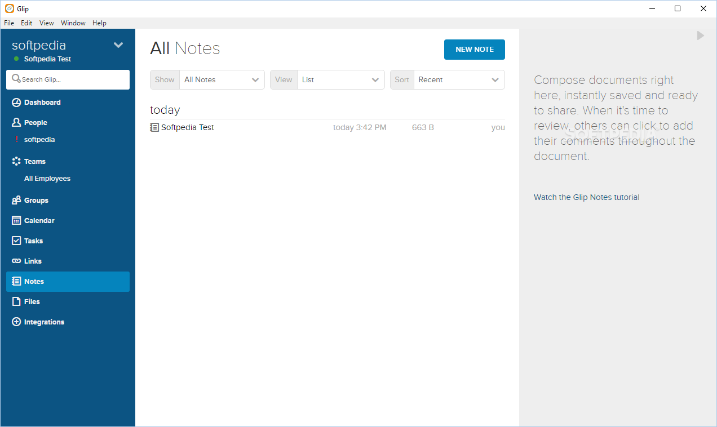Click the red exclamation next to softpedia
The height and width of the screenshot is (427, 717).
16,139
